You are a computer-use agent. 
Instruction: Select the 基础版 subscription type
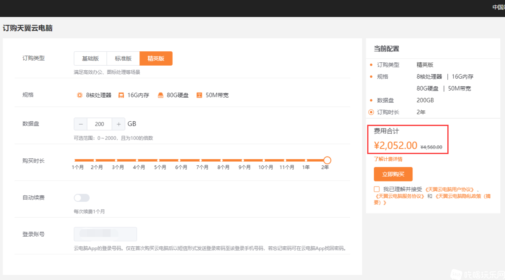(90, 59)
